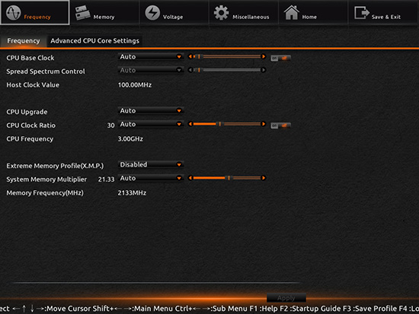The width and height of the screenshot is (419, 314).
Task: Click the Frequency waveform icon
Action: pyautogui.click(x=14, y=12)
